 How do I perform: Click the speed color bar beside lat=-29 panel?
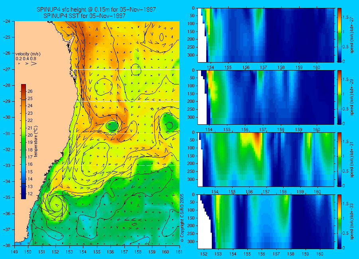point(339,97)
